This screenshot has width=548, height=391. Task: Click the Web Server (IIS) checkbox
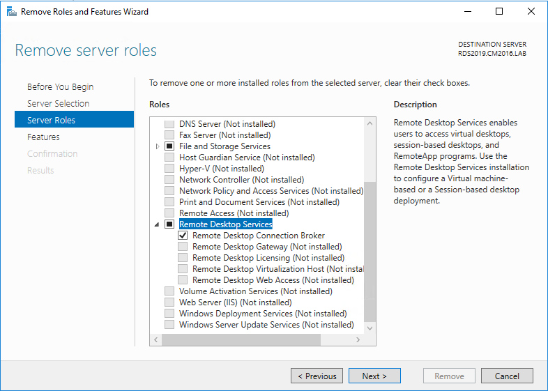tap(169, 302)
